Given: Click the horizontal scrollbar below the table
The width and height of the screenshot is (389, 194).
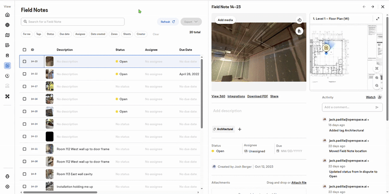Looking at the screenshot, I should (x=60, y=192).
